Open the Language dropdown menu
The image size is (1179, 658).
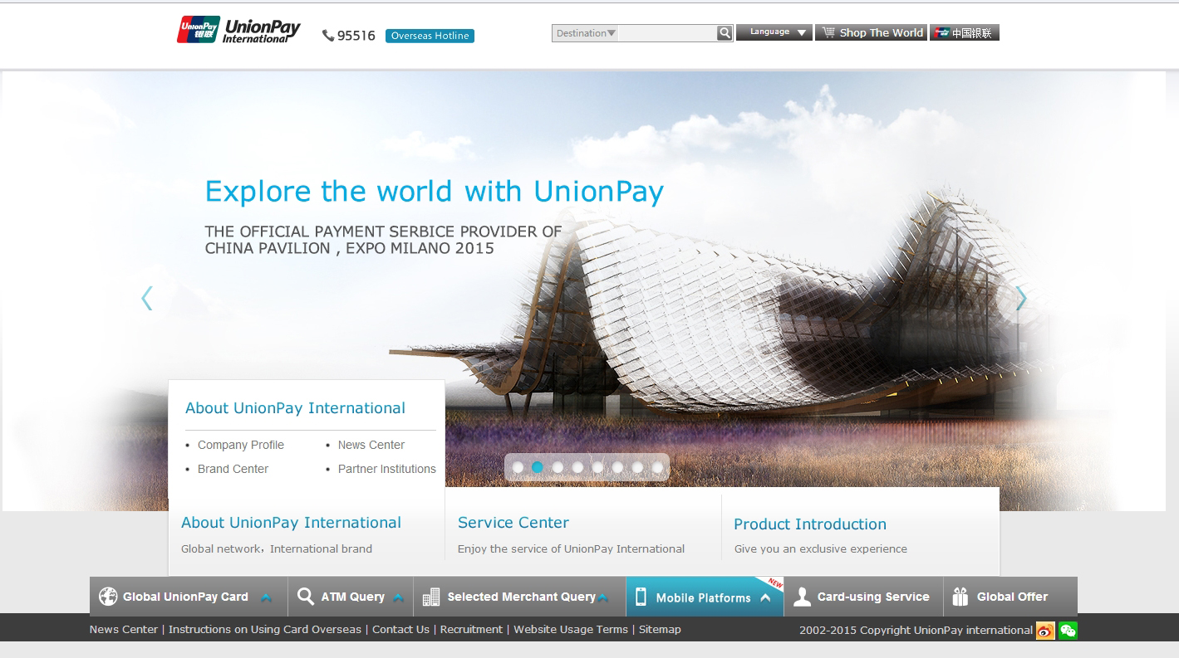[x=774, y=32]
